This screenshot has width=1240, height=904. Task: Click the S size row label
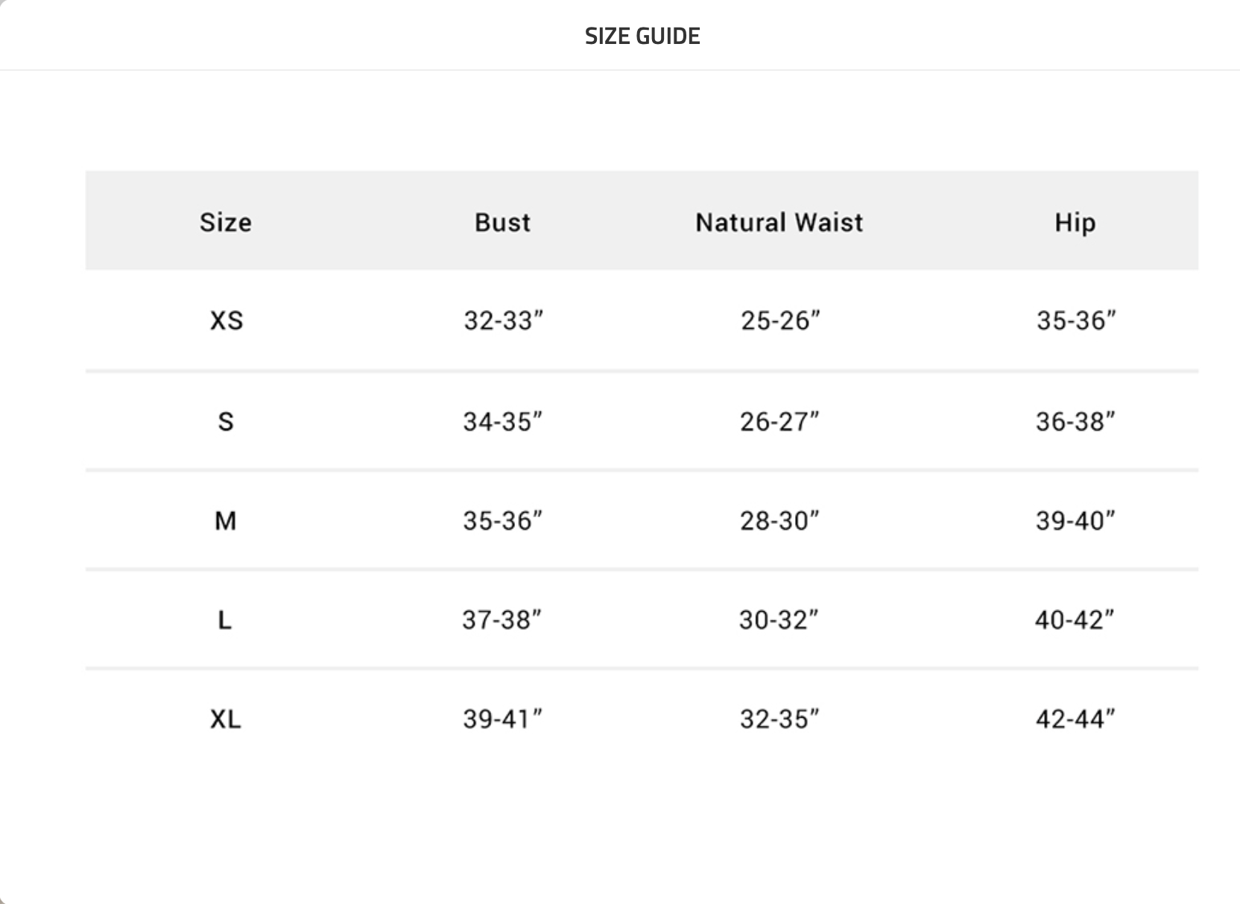[226, 422]
